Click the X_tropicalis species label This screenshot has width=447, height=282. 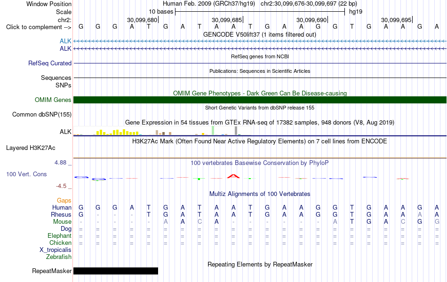click(56, 250)
